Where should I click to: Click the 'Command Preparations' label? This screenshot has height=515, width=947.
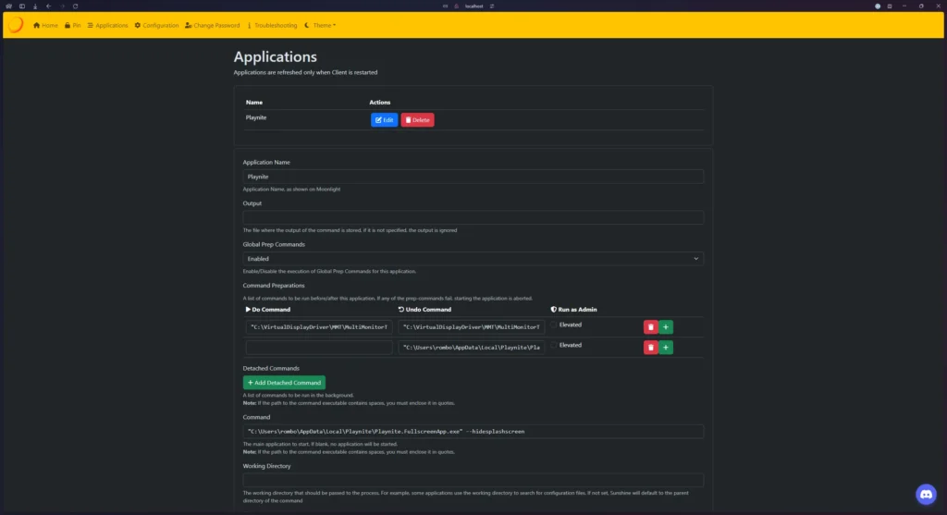point(274,286)
